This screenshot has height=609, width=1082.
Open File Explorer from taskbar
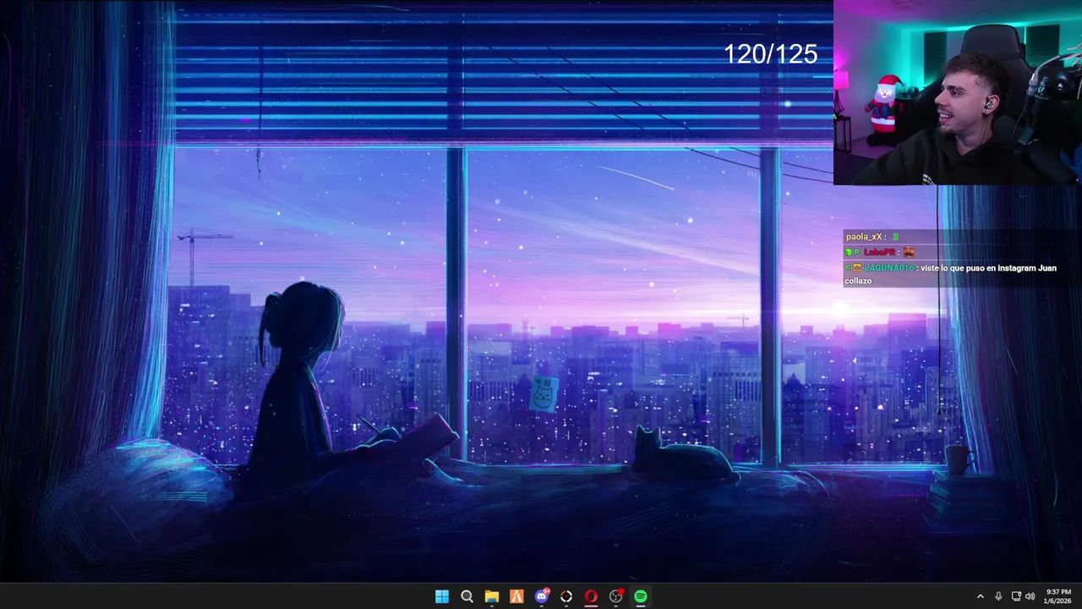click(x=492, y=596)
